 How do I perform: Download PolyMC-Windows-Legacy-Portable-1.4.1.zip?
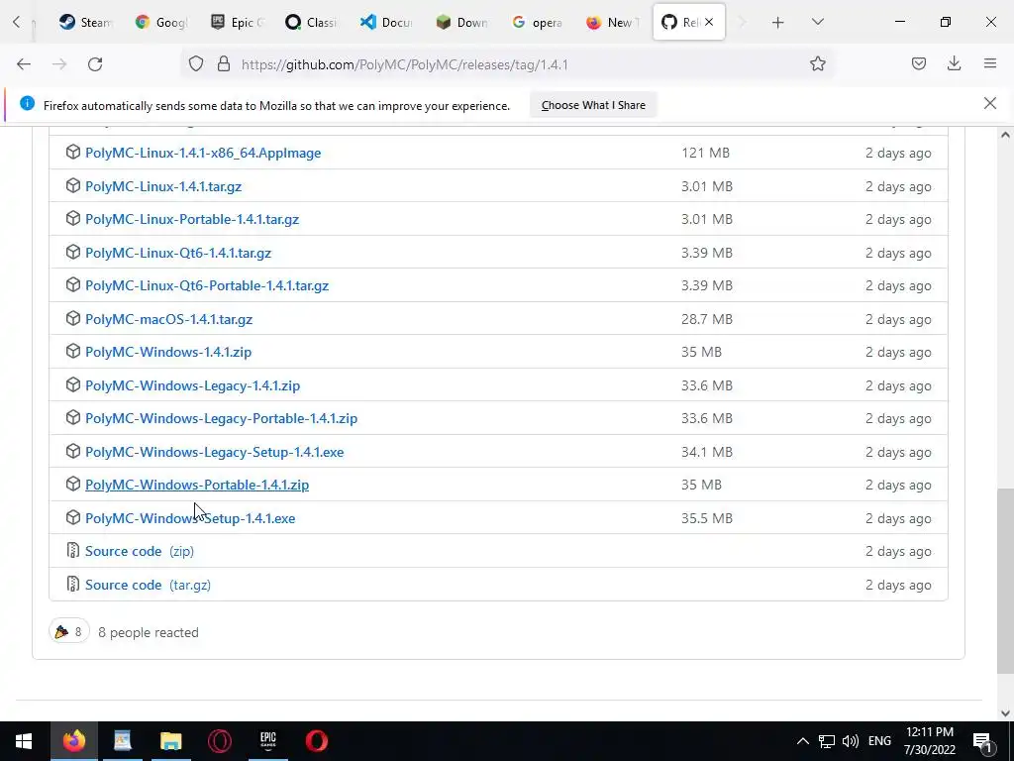(221, 418)
